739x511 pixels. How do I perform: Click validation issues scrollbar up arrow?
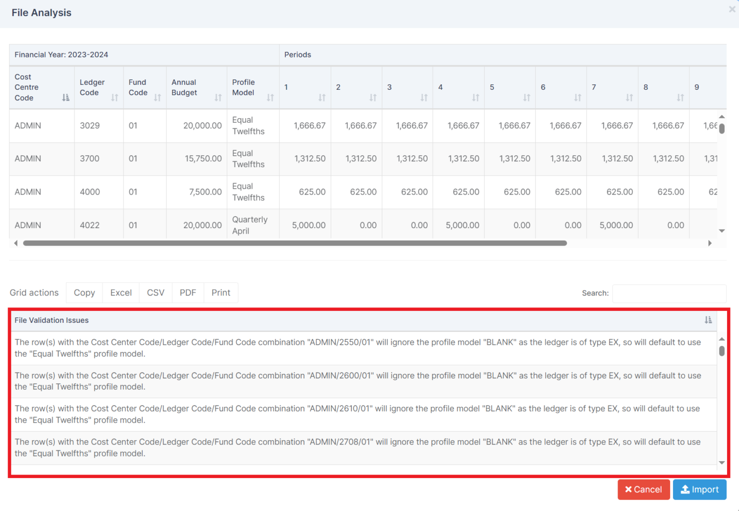point(722,339)
